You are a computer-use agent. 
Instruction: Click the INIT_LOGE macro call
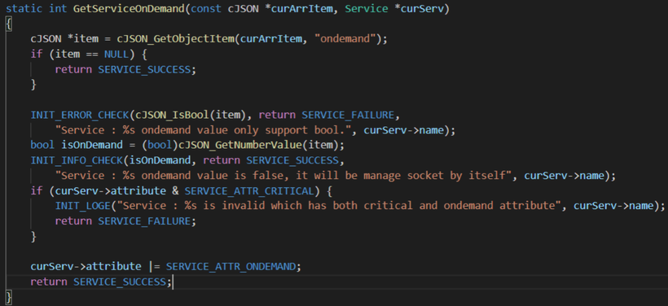click(82, 206)
